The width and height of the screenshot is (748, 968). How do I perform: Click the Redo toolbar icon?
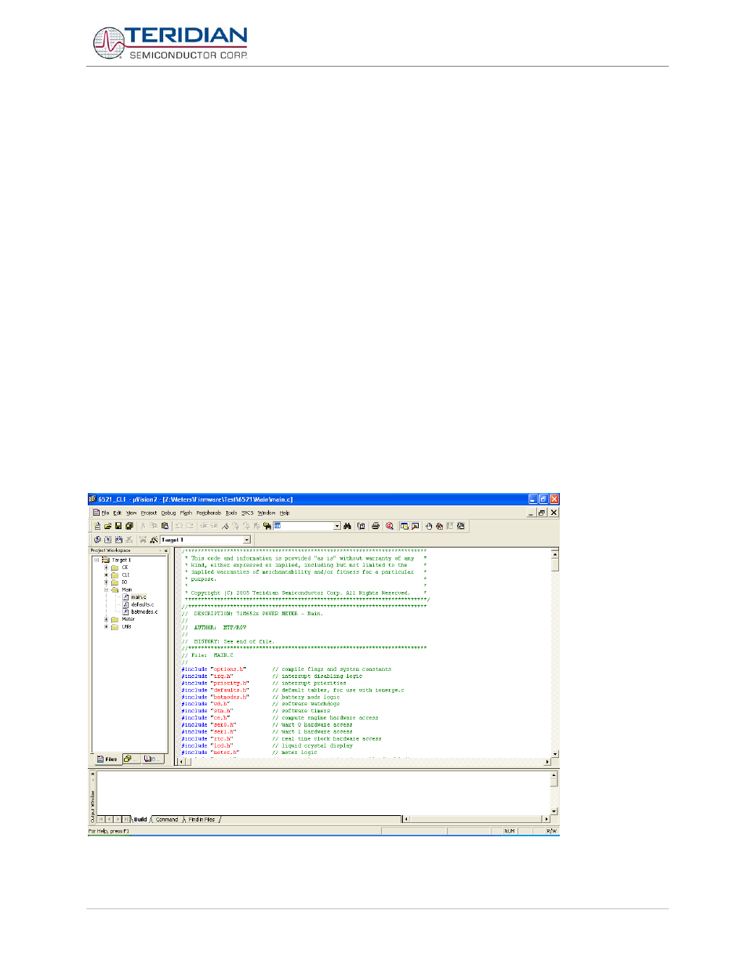[x=190, y=526]
